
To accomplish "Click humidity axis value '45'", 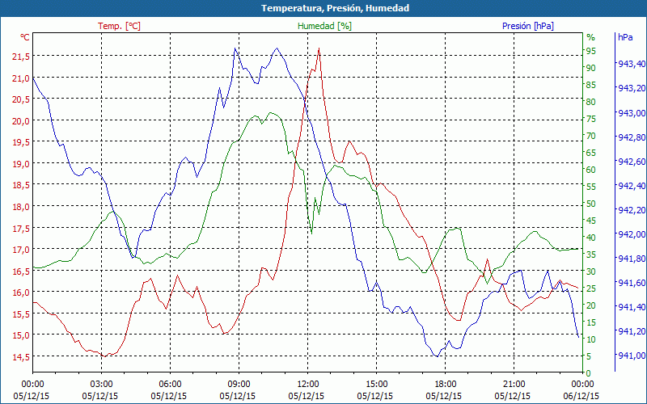I will (x=591, y=221).
